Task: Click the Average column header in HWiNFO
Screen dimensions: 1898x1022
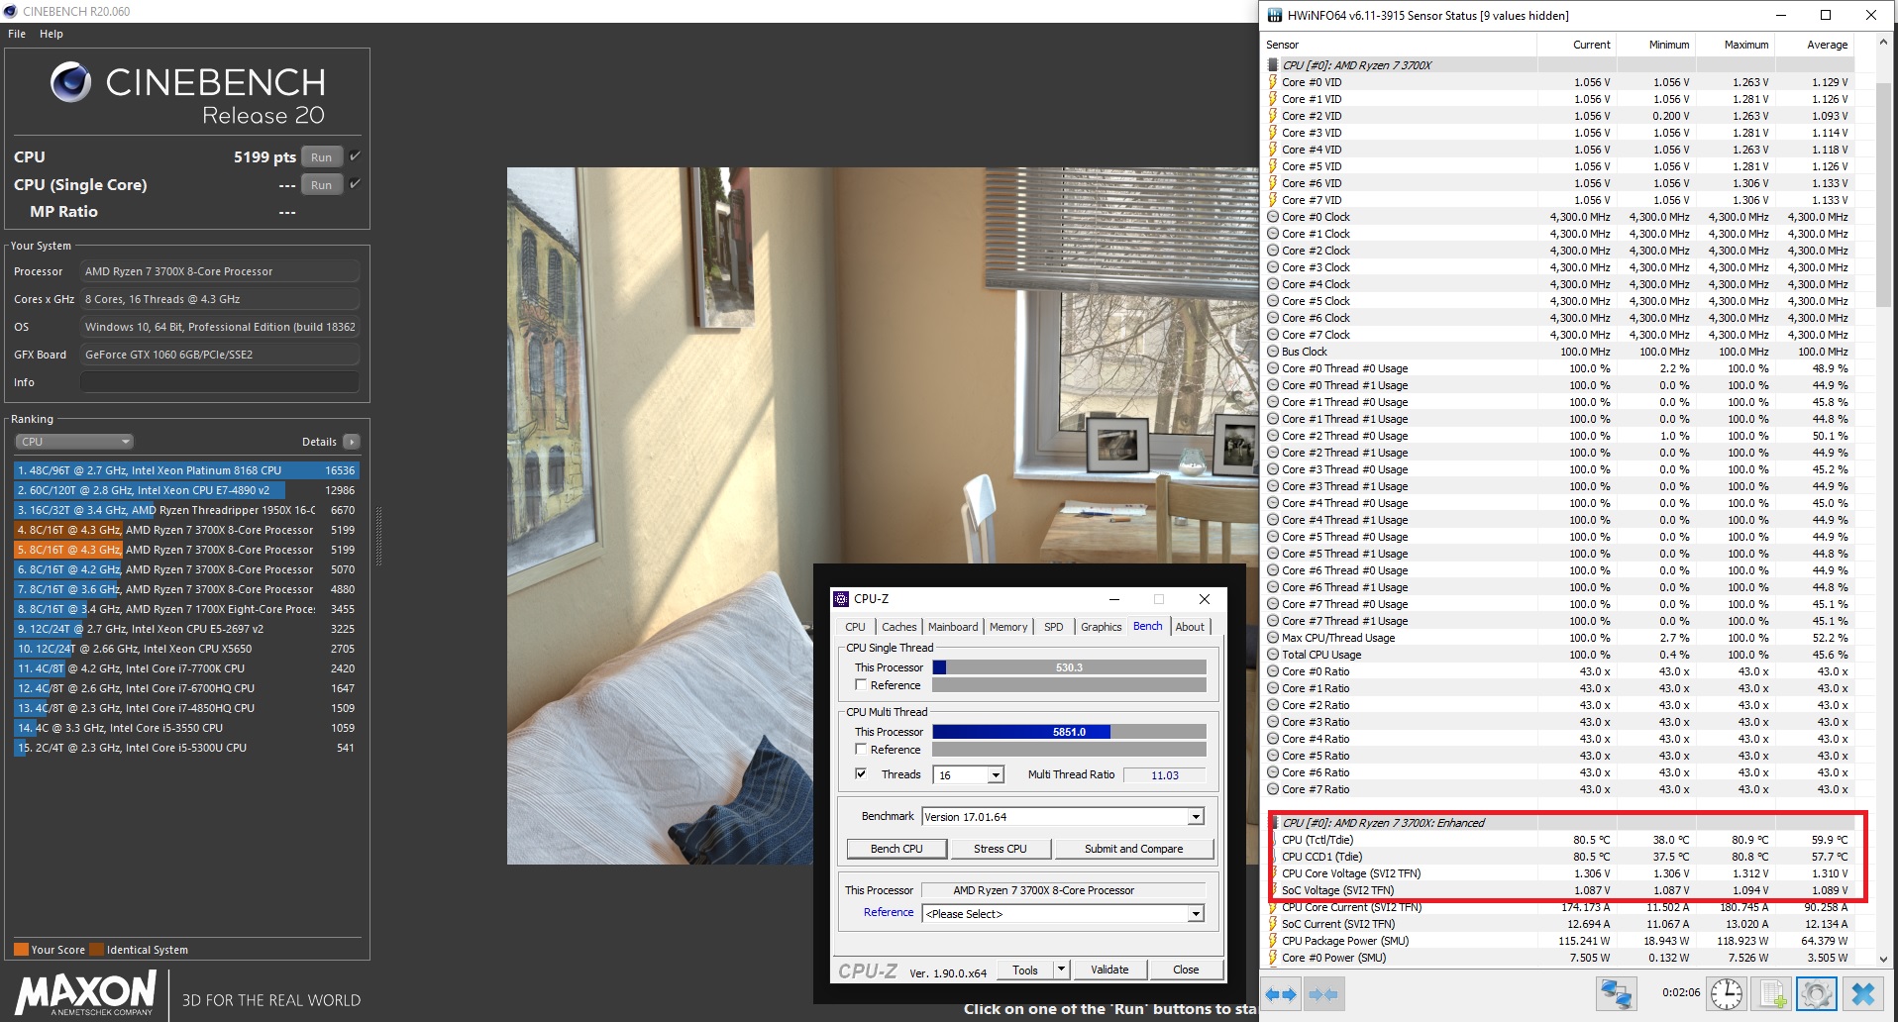Action: pos(1815,45)
